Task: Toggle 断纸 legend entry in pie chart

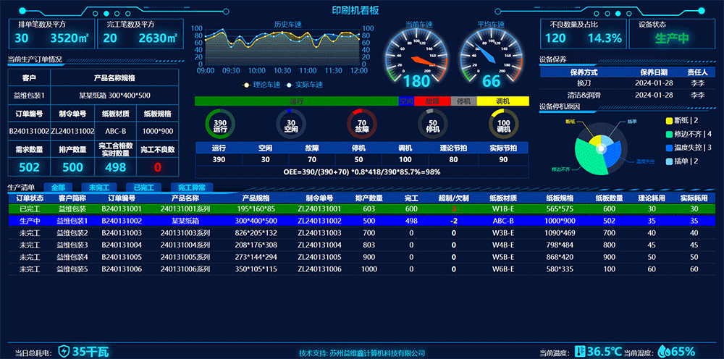Action: coord(679,120)
